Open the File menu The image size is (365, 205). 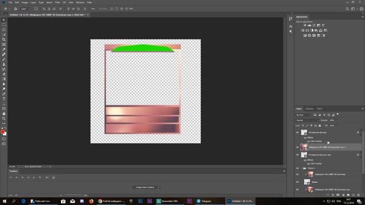pos(10,2)
